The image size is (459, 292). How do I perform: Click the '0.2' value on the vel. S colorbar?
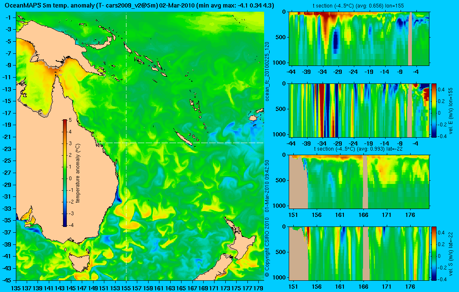click(442, 244)
